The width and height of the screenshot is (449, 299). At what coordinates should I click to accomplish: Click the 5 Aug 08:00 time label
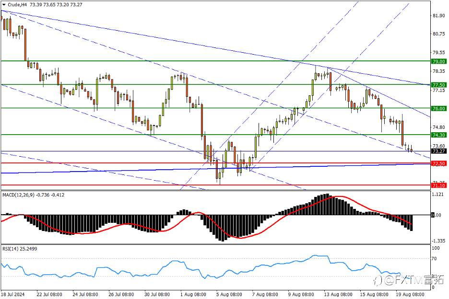(x=229, y=294)
